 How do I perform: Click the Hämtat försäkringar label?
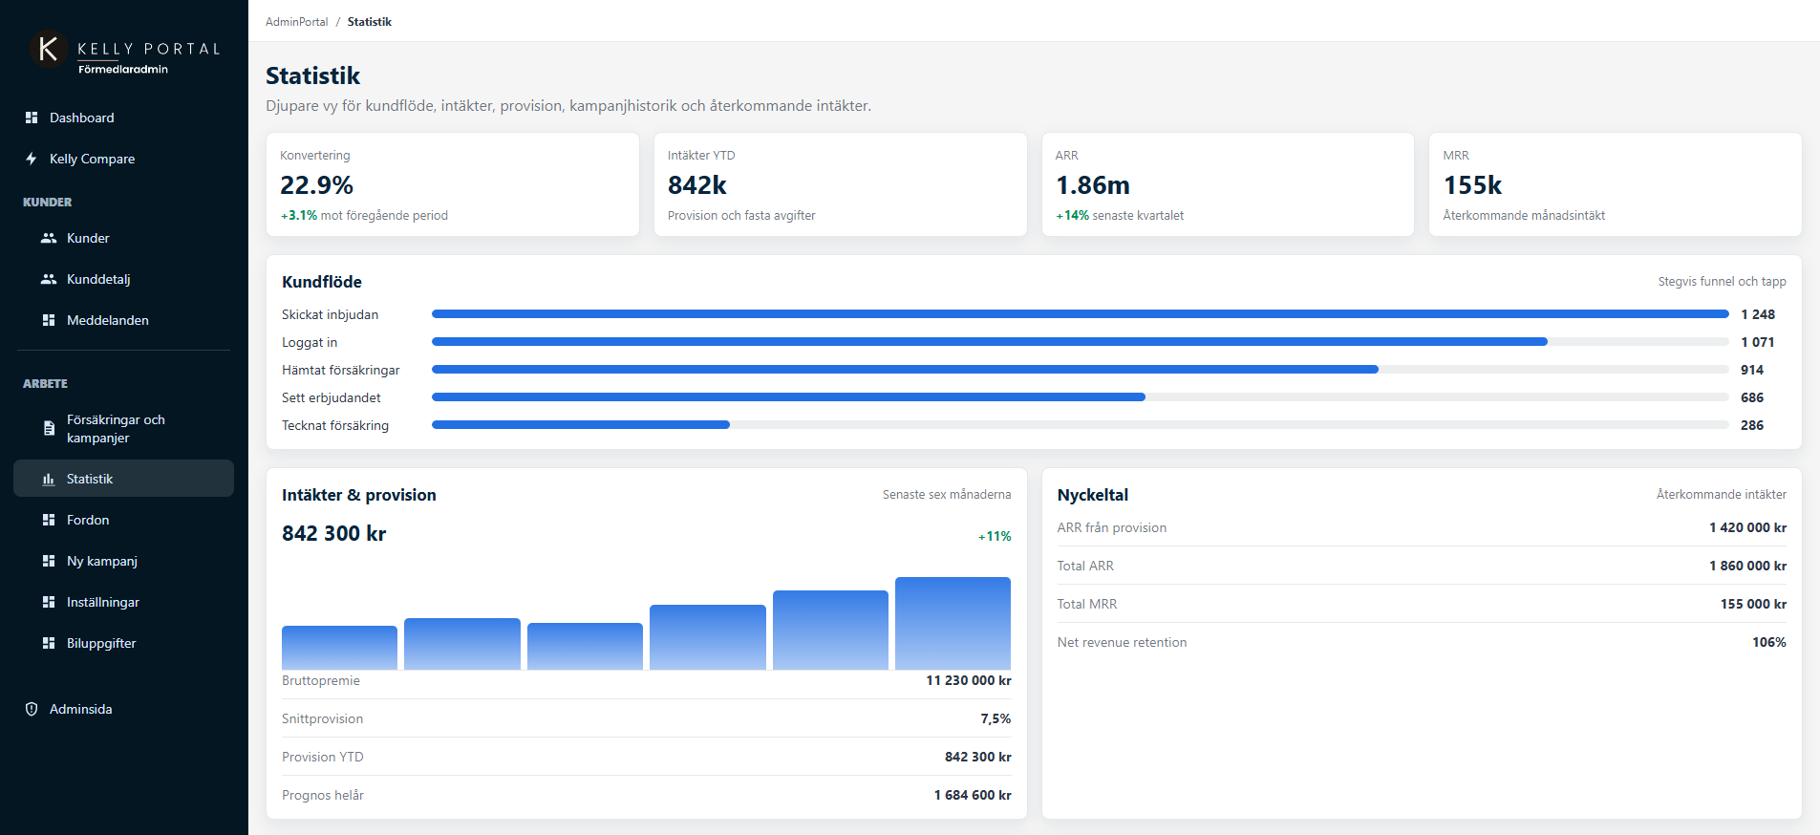click(341, 370)
